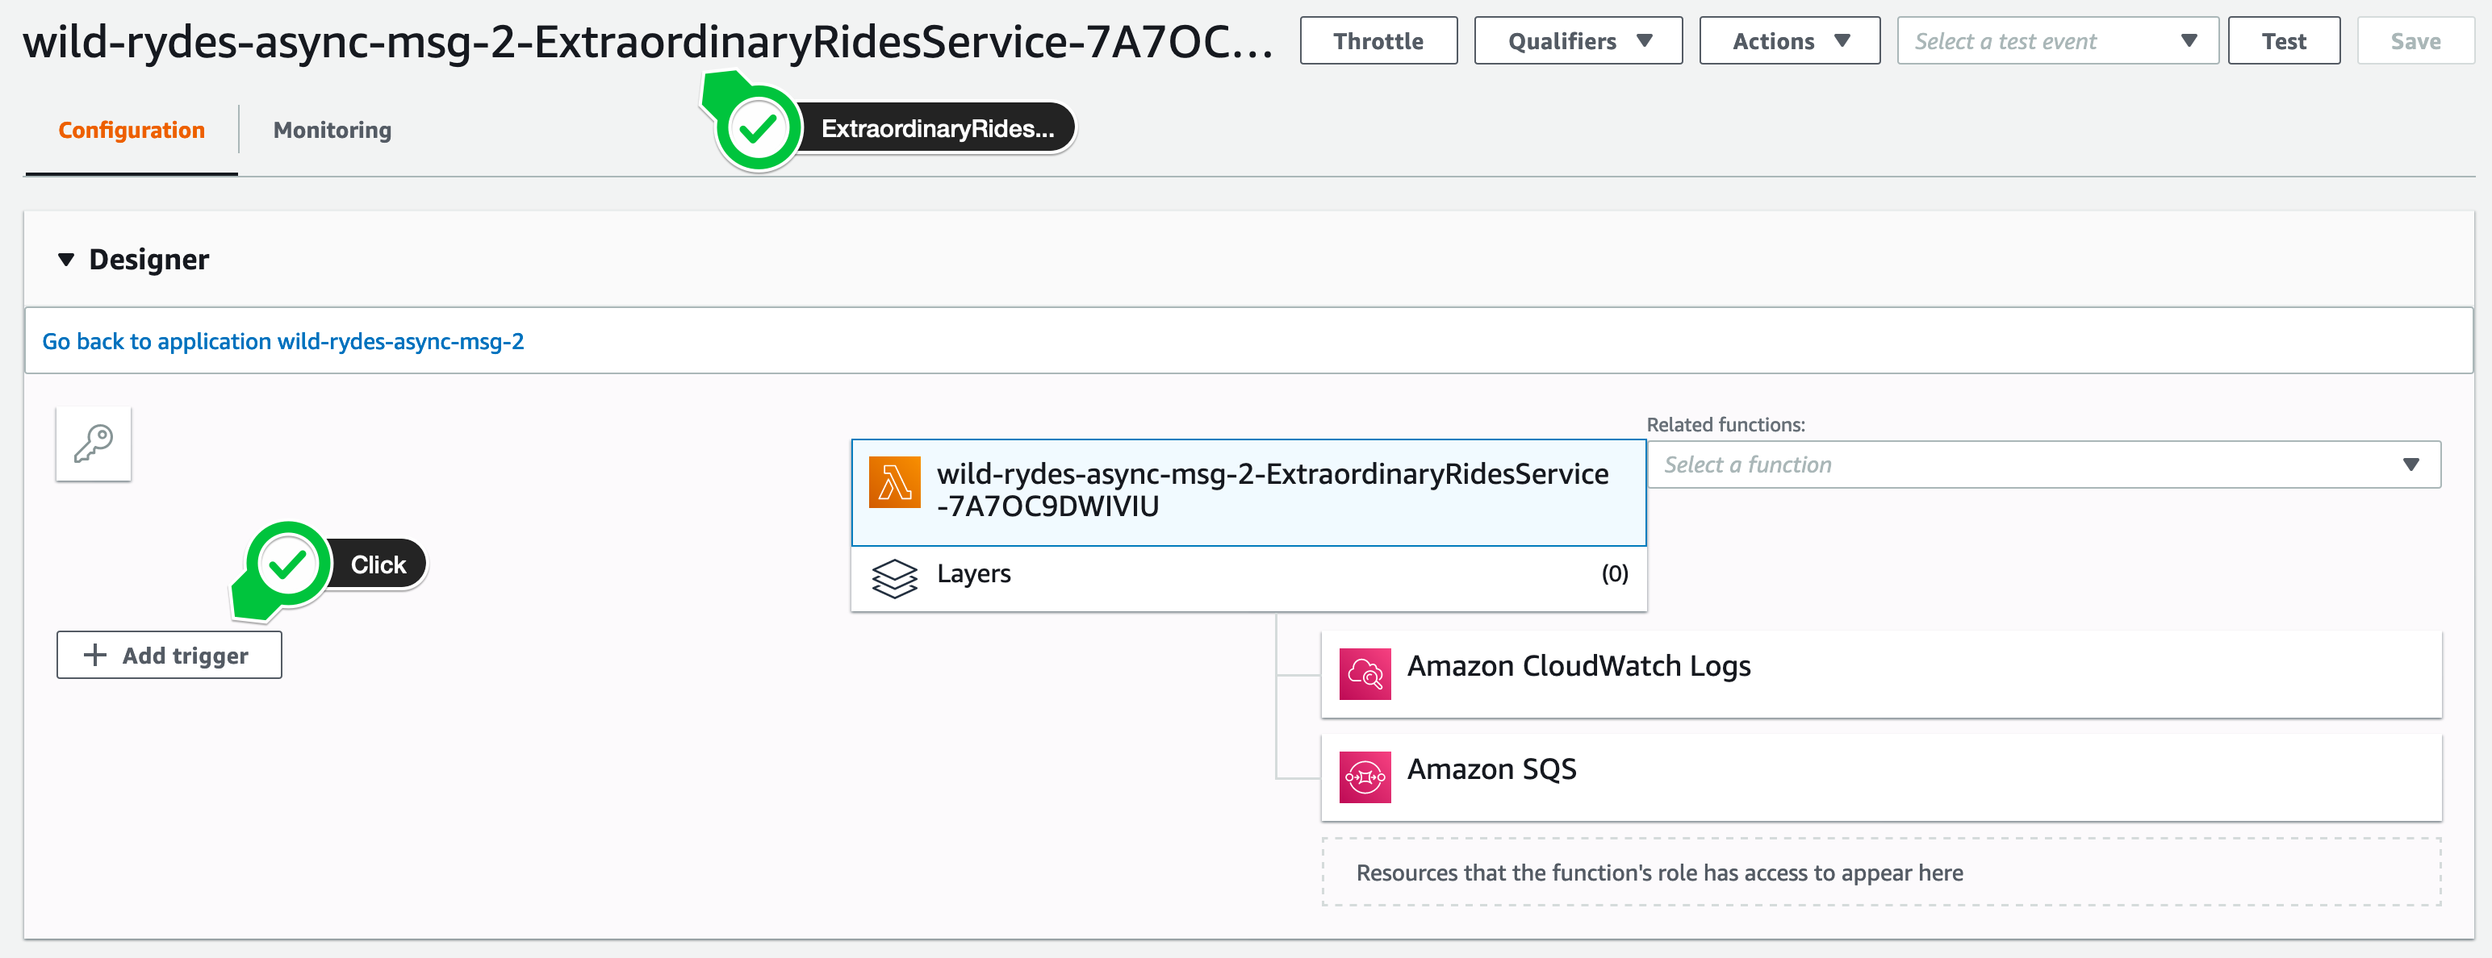
Task: Click the Designer section title
Action: (x=149, y=259)
